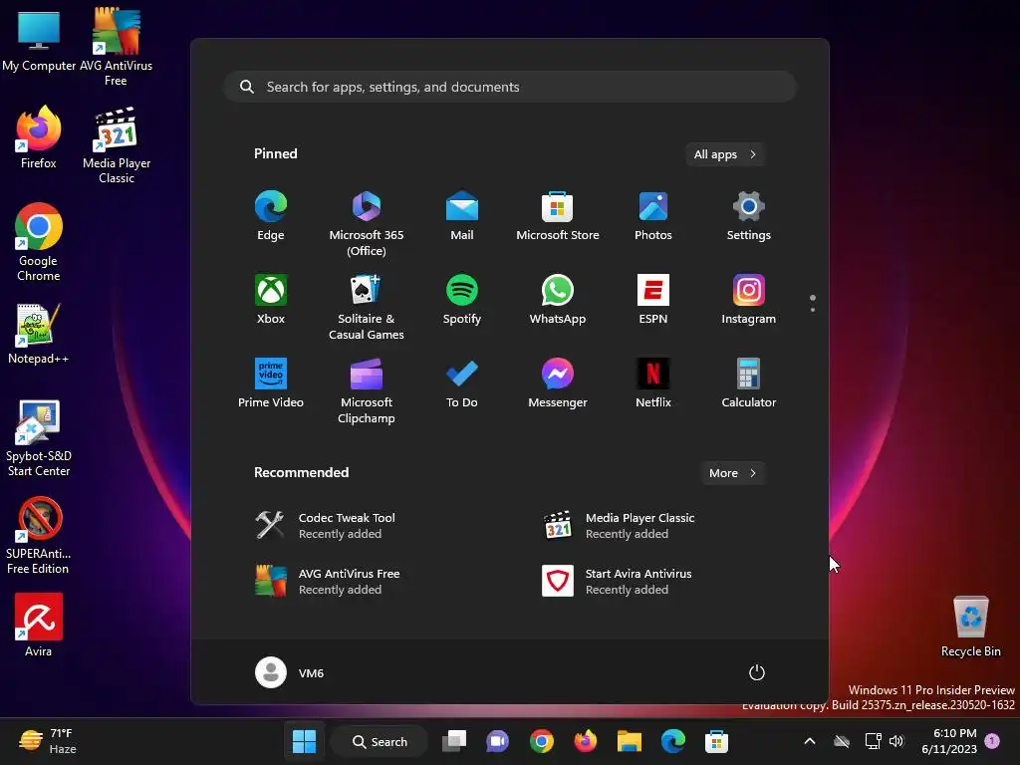Image resolution: width=1020 pixels, height=765 pixels.
Task: Open Task View on the taskbar
Action: (454, 741)
